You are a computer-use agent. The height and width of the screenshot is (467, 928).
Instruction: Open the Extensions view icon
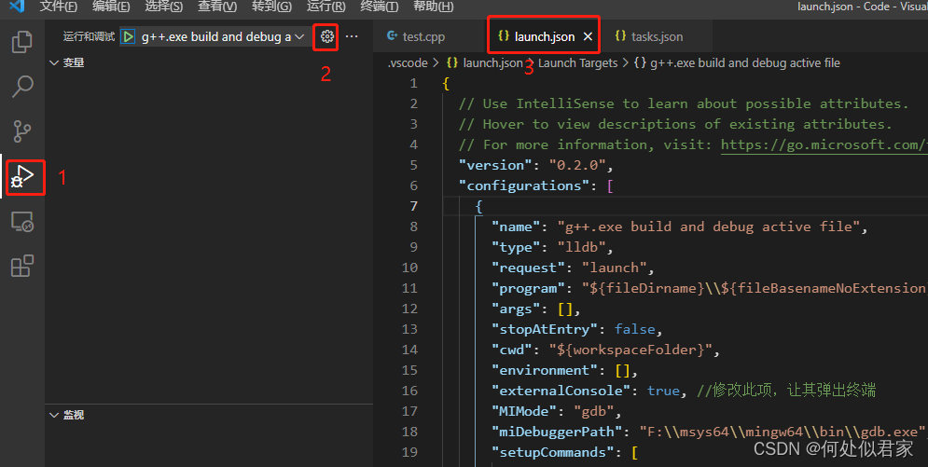22,266
